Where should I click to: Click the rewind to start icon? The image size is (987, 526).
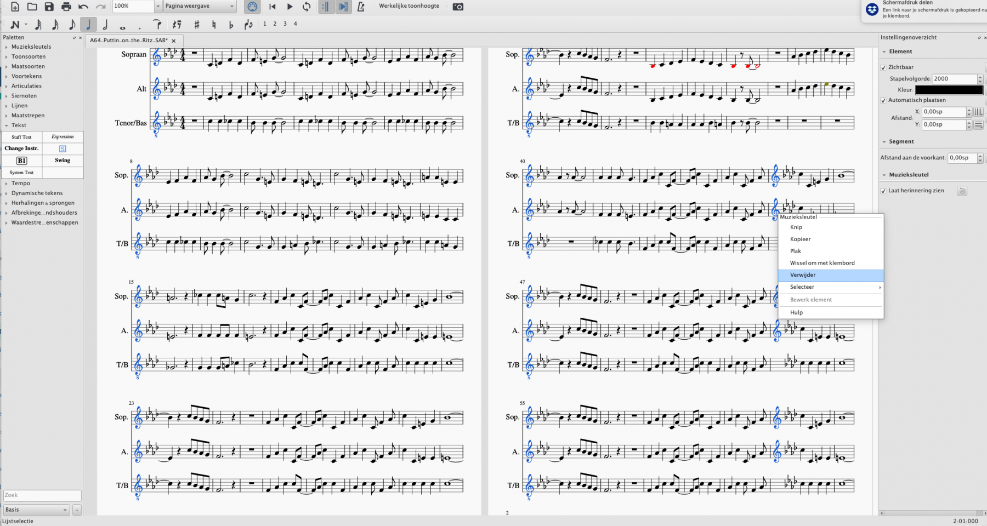(x=273, y=7)
